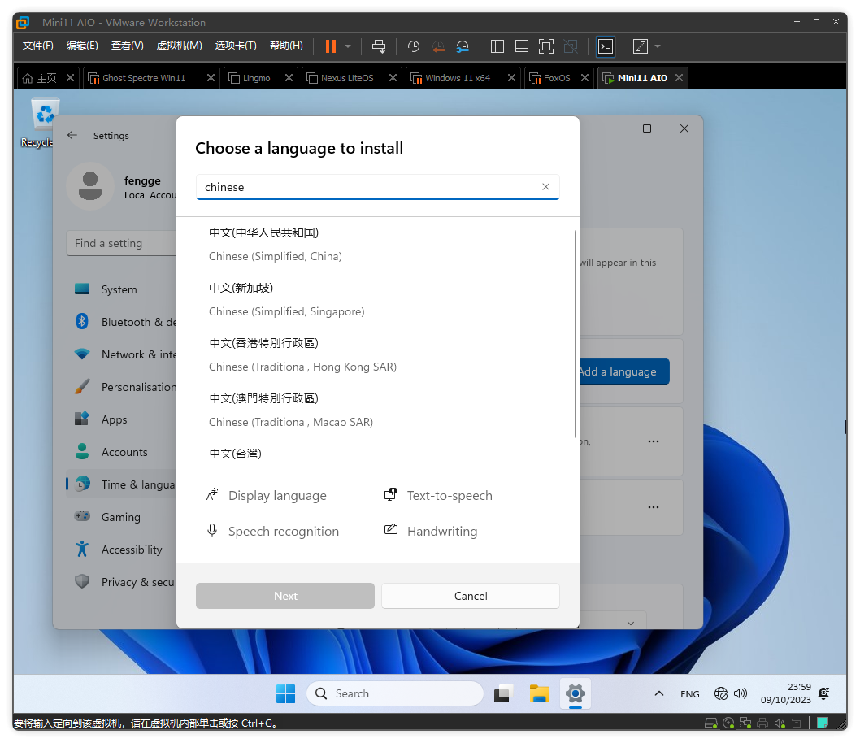The height and width of the screenshot is (743, 860).
Task: Open Privacy & security settings
Action: [x=122, y=582]
